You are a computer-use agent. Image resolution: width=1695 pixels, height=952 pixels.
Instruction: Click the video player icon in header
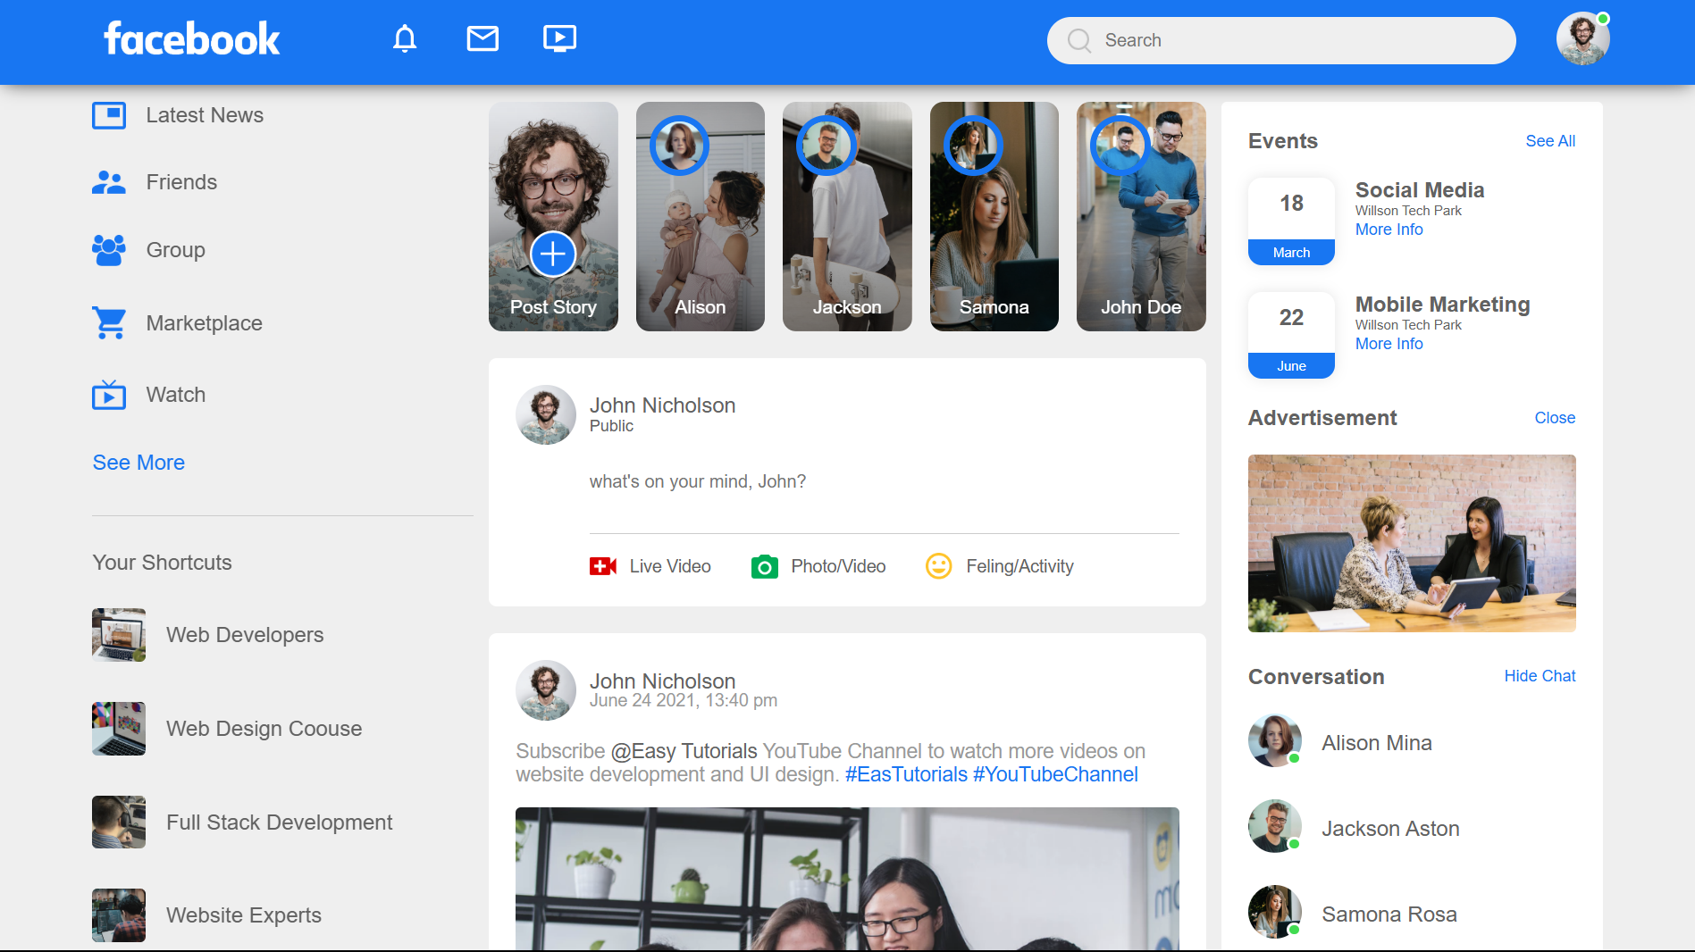point(559,39)
